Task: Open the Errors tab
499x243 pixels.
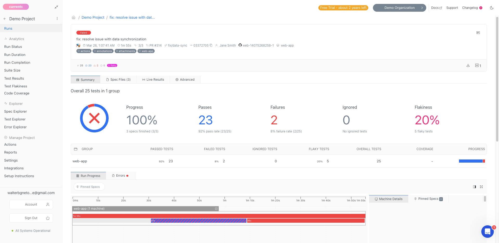Action: coord(120,176)
